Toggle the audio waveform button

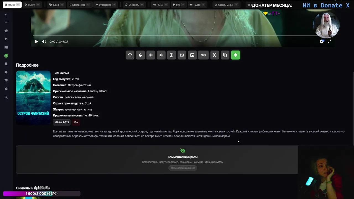point(161,55)
